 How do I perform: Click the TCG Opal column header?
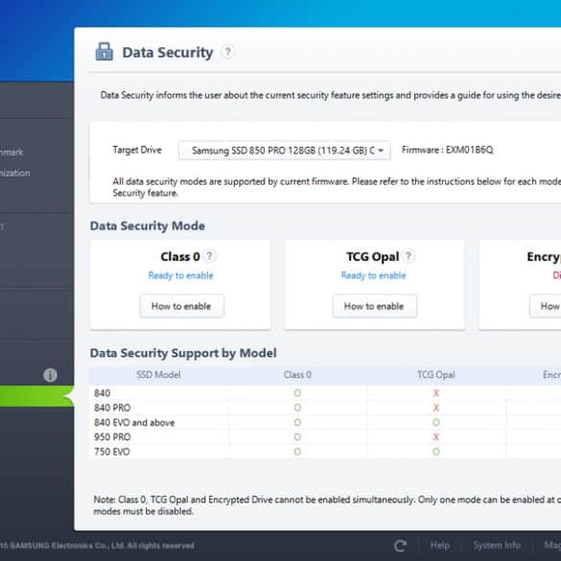pos(436,375)
